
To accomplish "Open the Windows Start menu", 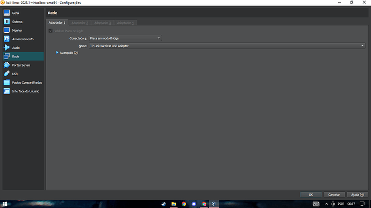I will click(x=5, y=204).
